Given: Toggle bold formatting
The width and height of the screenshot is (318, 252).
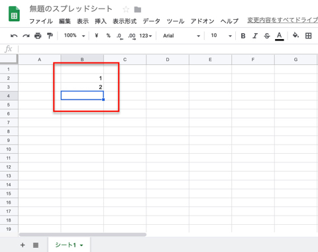Looking at the screenshot, I should (x=243, y=36).
